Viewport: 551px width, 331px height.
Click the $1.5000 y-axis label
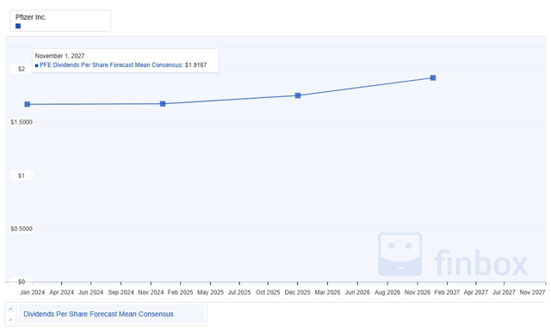(22, 122)
